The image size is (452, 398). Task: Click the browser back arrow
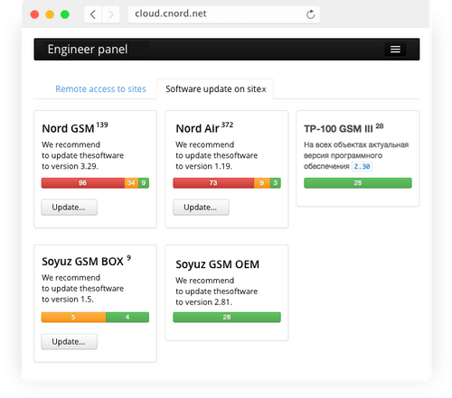(x=93, y=14)
